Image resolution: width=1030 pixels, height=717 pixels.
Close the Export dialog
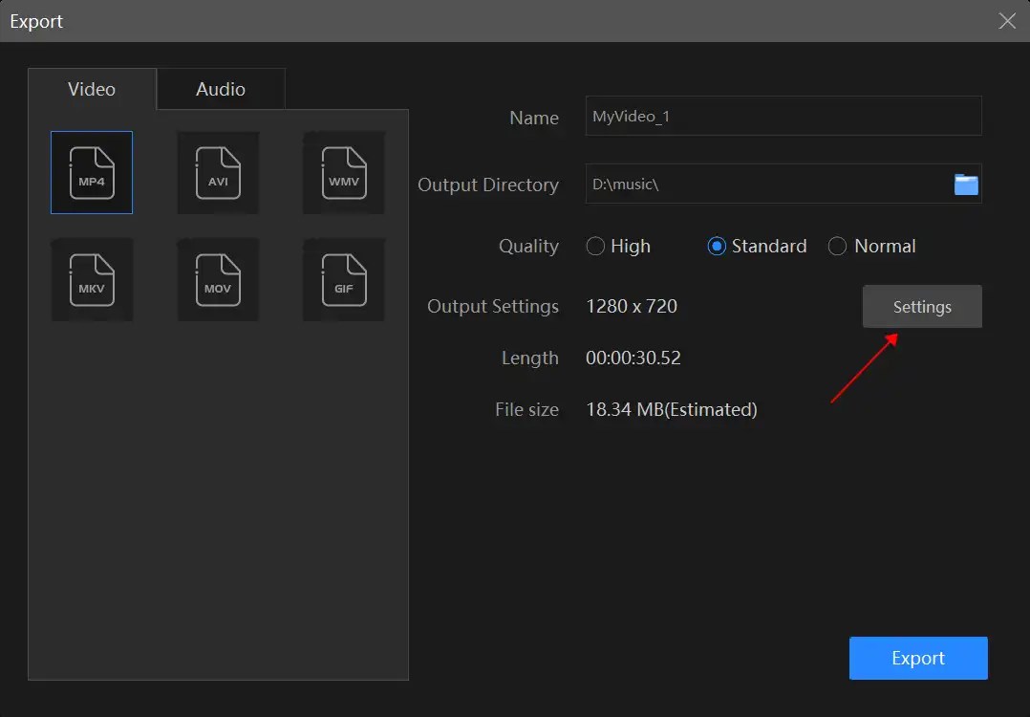pos(1008,20)
